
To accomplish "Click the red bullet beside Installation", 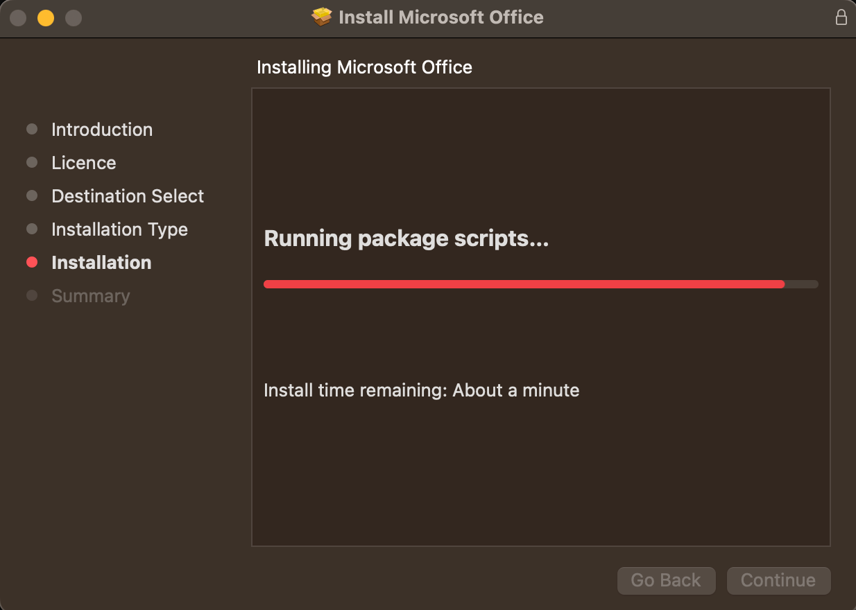I will [32, 262].
